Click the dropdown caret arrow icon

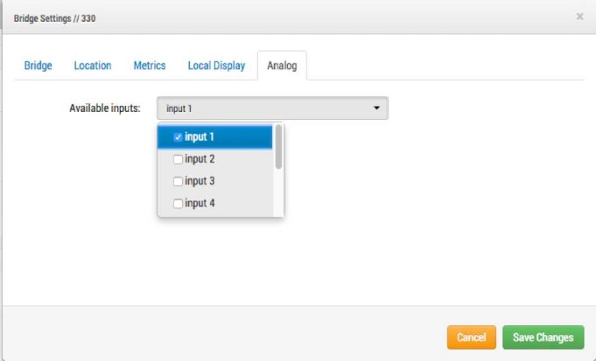click(x=376, y=108)
